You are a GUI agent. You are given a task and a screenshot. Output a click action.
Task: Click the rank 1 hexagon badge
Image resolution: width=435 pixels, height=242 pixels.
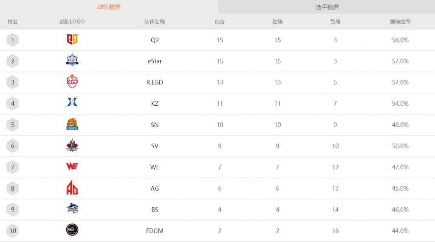(x=13, y=40)
